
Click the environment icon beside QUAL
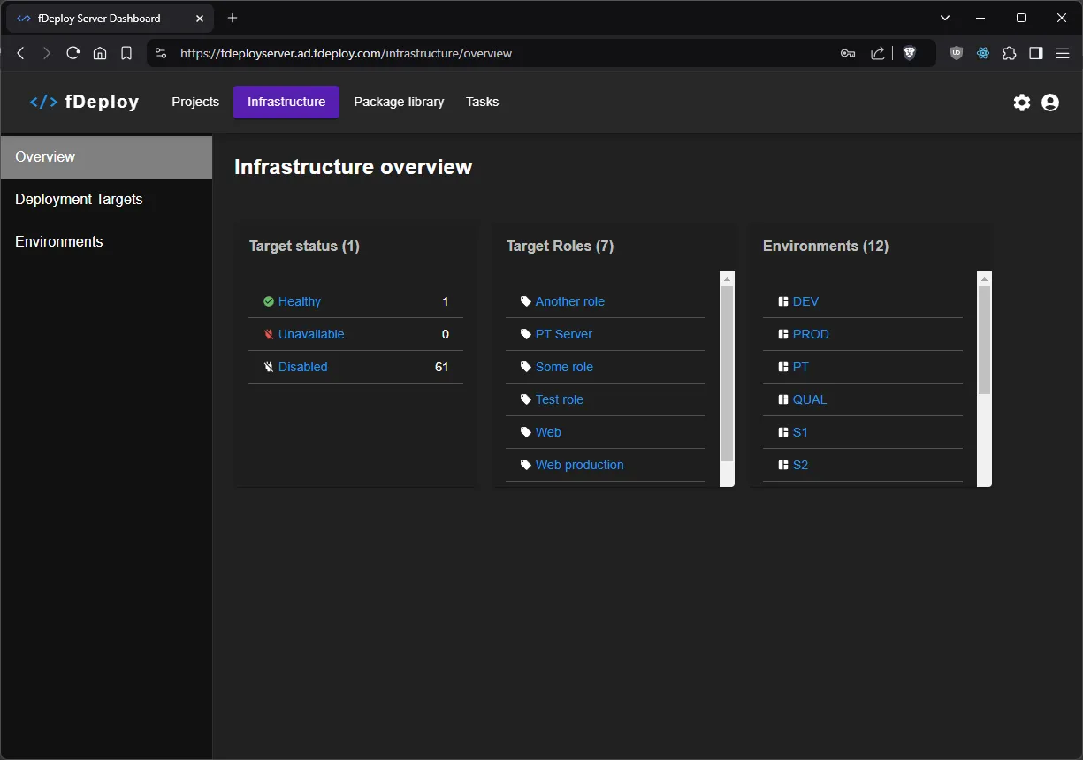click(x=782, y=399)
